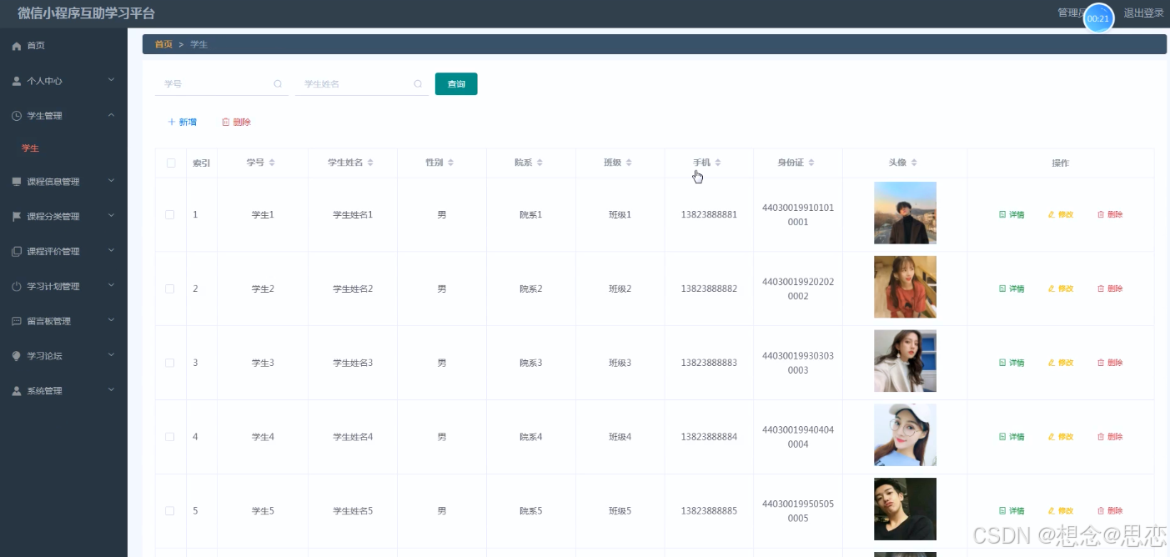Screen dimensions: 1170x557
Task: Tick the checkbox for 学生5 row
Action: click(x=170, y=511)
